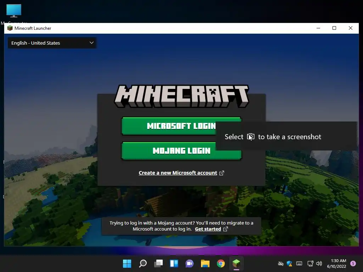Click the volume speaker tray icon
This screenshot has width=363, height=272.
(x=319, y=263)
